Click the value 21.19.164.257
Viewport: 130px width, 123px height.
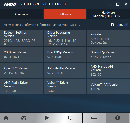14,73
